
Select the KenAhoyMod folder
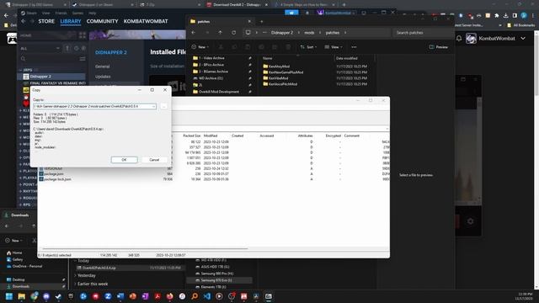click(279, 66)
